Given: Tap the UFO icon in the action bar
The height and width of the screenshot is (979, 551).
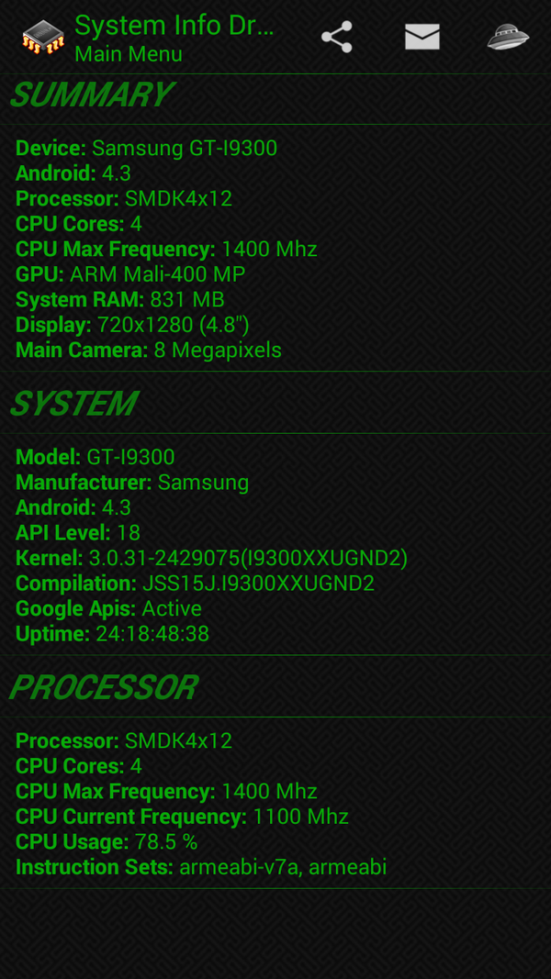Looking at the screenshot, I should (508, 36).
